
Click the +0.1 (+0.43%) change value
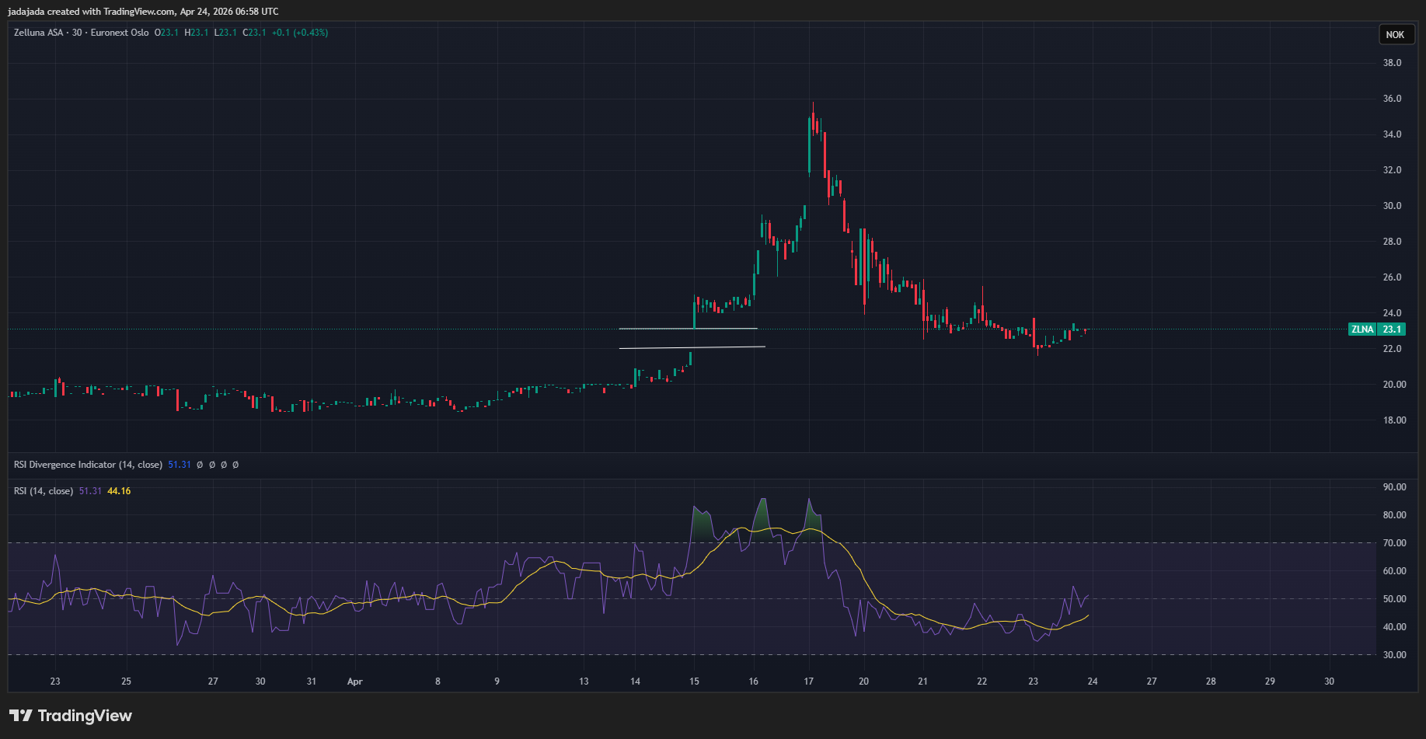pyautogui.click(x=299, y=33)
